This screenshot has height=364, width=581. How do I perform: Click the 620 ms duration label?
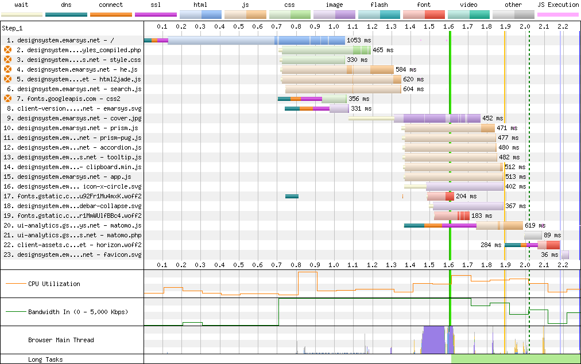pos(413,79)
